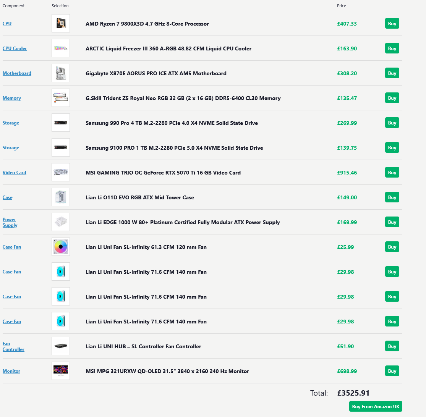Open the Video Card component link
The width and height of the screenshot is (426, 417).
(x=15, y=172)
